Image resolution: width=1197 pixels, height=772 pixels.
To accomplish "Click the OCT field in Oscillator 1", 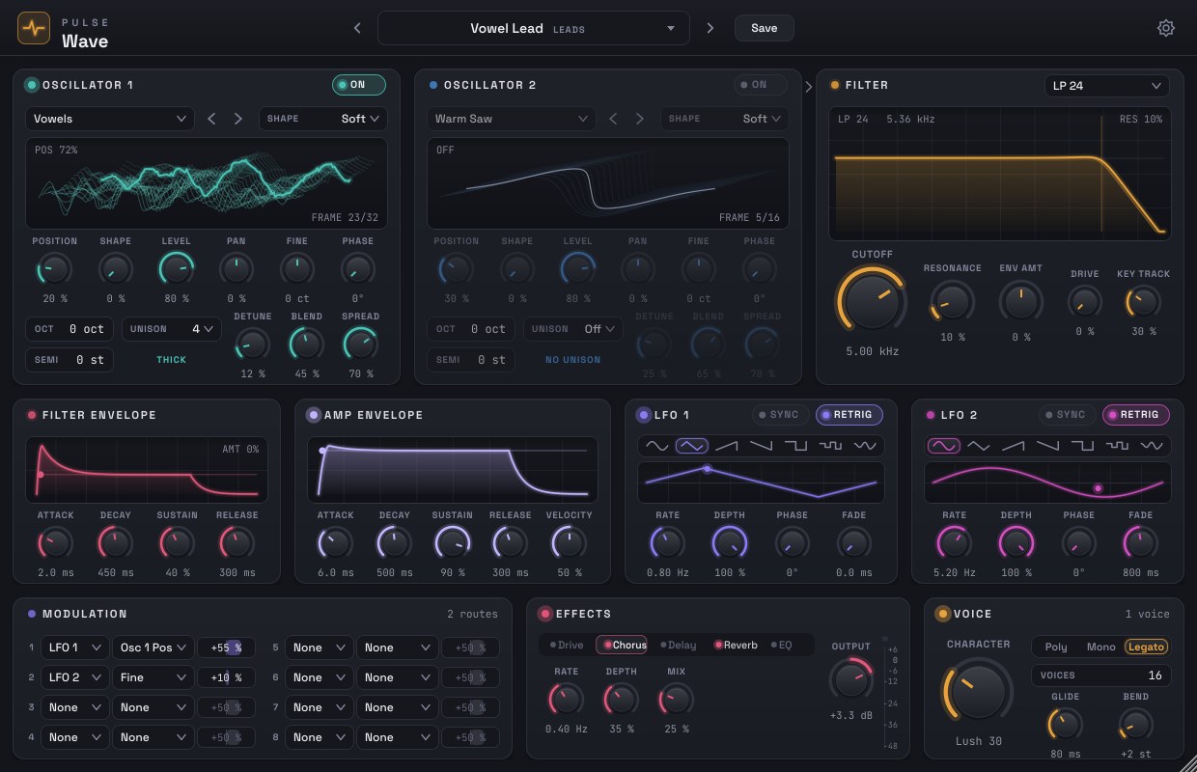I will point(70,329).
